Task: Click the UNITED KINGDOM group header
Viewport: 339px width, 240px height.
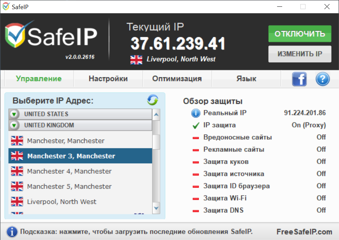Action: pos(80,125)
